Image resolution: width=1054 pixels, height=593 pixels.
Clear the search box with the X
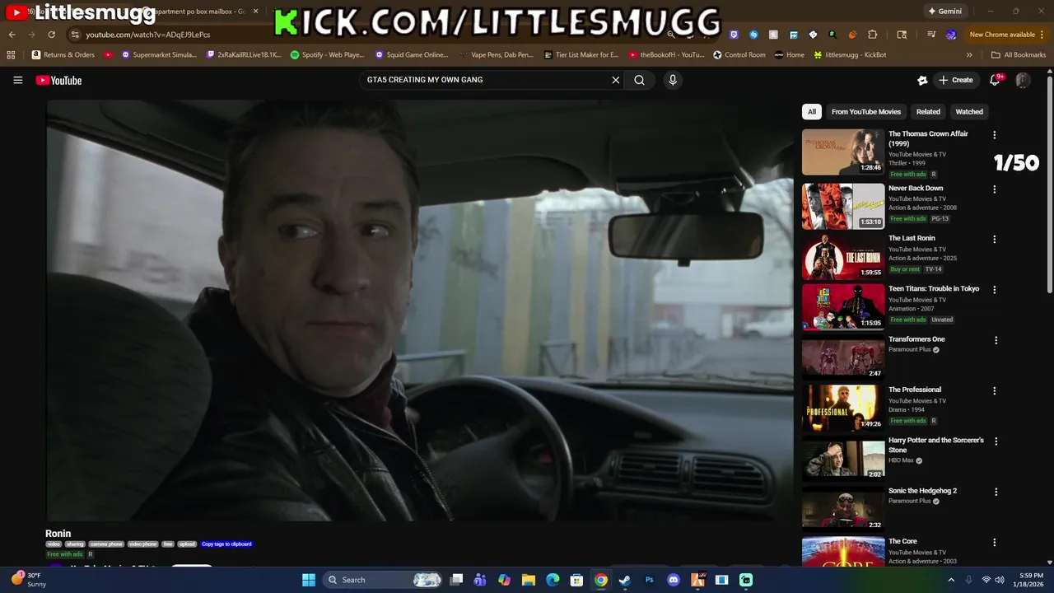(615, 80)
